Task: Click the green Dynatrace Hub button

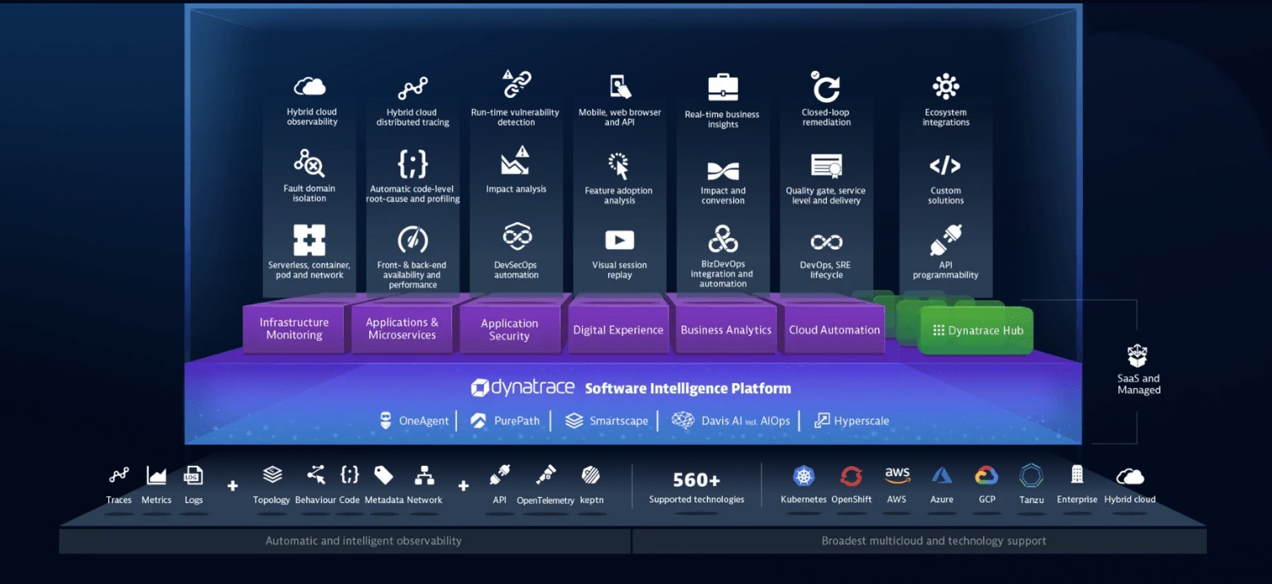Action: tap(976, 331)
